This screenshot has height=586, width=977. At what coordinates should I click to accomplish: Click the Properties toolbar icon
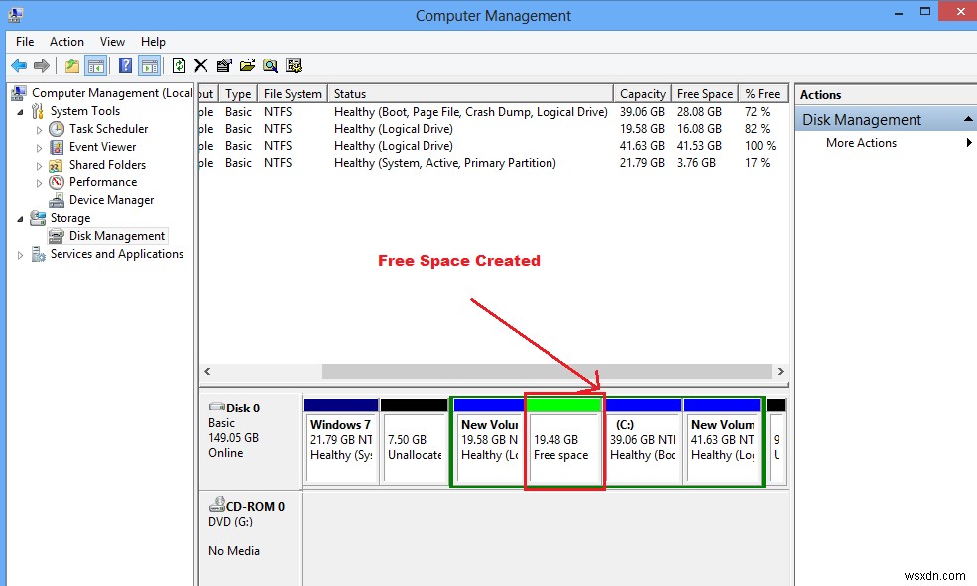point(225,65)
